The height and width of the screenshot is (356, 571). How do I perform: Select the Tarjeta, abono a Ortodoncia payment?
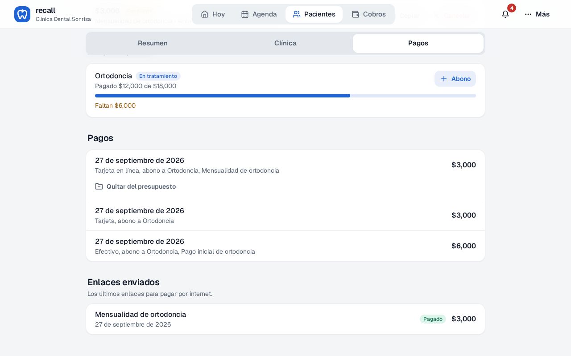(x=285, y=215)
